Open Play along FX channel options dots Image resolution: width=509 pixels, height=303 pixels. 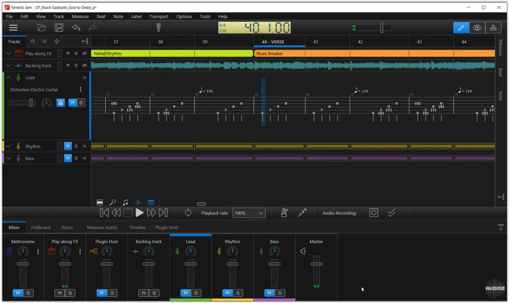click(80, 251)
